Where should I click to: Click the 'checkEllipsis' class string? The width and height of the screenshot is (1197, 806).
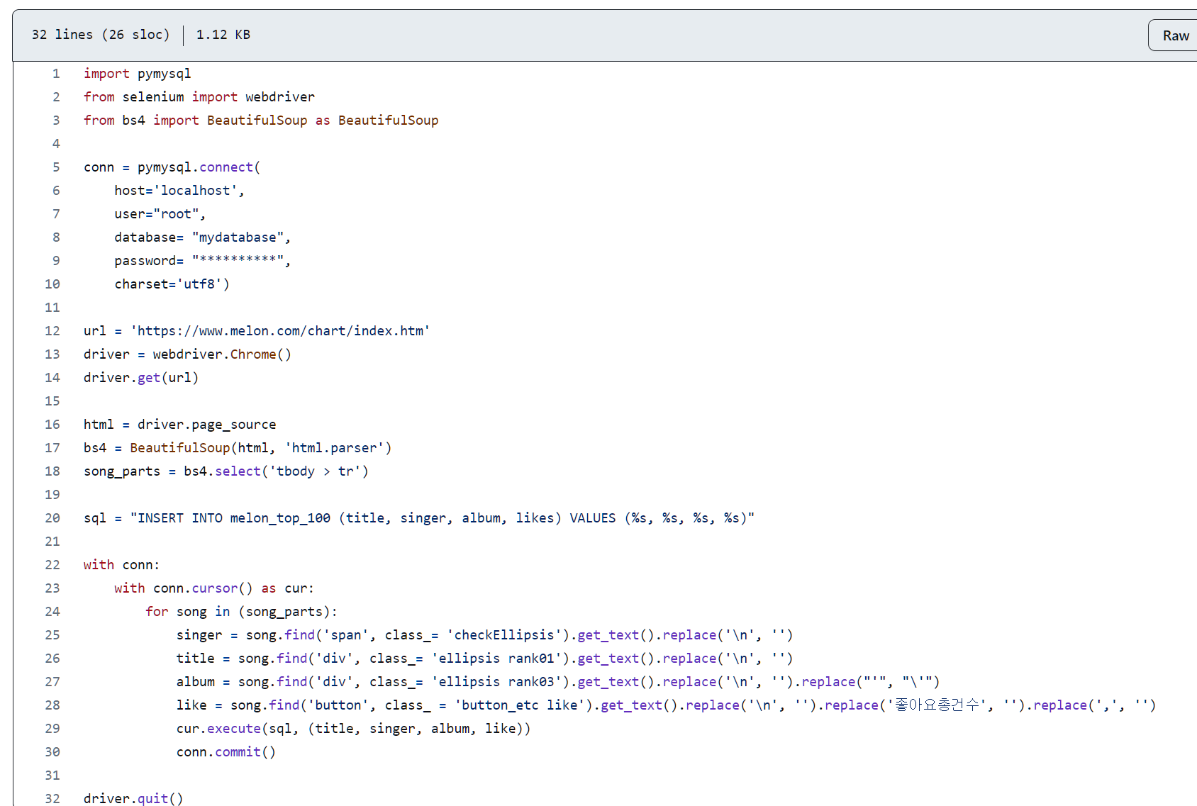[x=504, y=635]
